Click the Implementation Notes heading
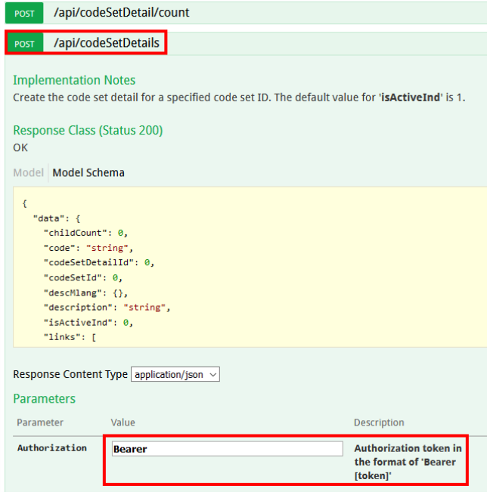 tap(74, 80)
